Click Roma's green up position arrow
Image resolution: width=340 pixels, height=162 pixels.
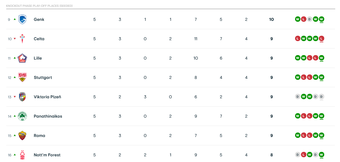pos(15,135)
